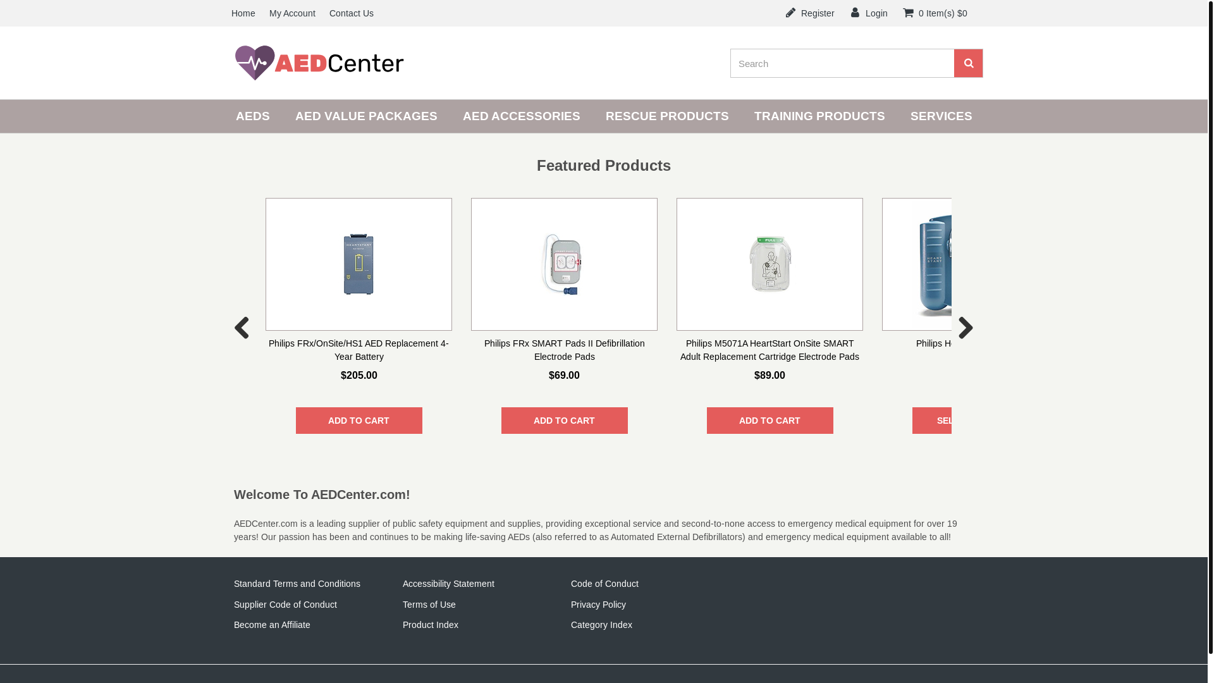
Task: Click the Register pencil icon
Action: pos(790,13)
